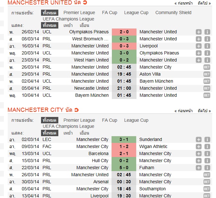
Task: Expand the Olympiakos Piraeus 2-0 match details
Action: (199, 32)
